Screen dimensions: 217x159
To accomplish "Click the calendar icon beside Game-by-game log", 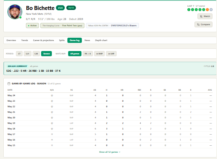I will click(9, 84).
